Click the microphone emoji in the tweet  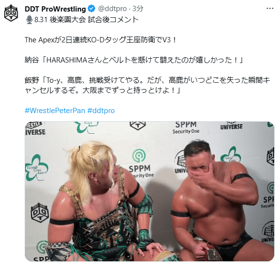pos(29,20)
